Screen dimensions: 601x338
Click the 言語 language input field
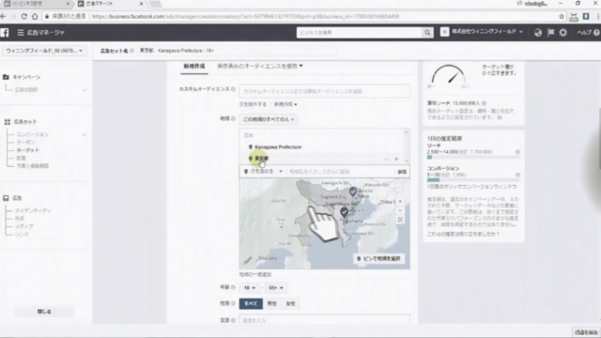tap(324, 320)
